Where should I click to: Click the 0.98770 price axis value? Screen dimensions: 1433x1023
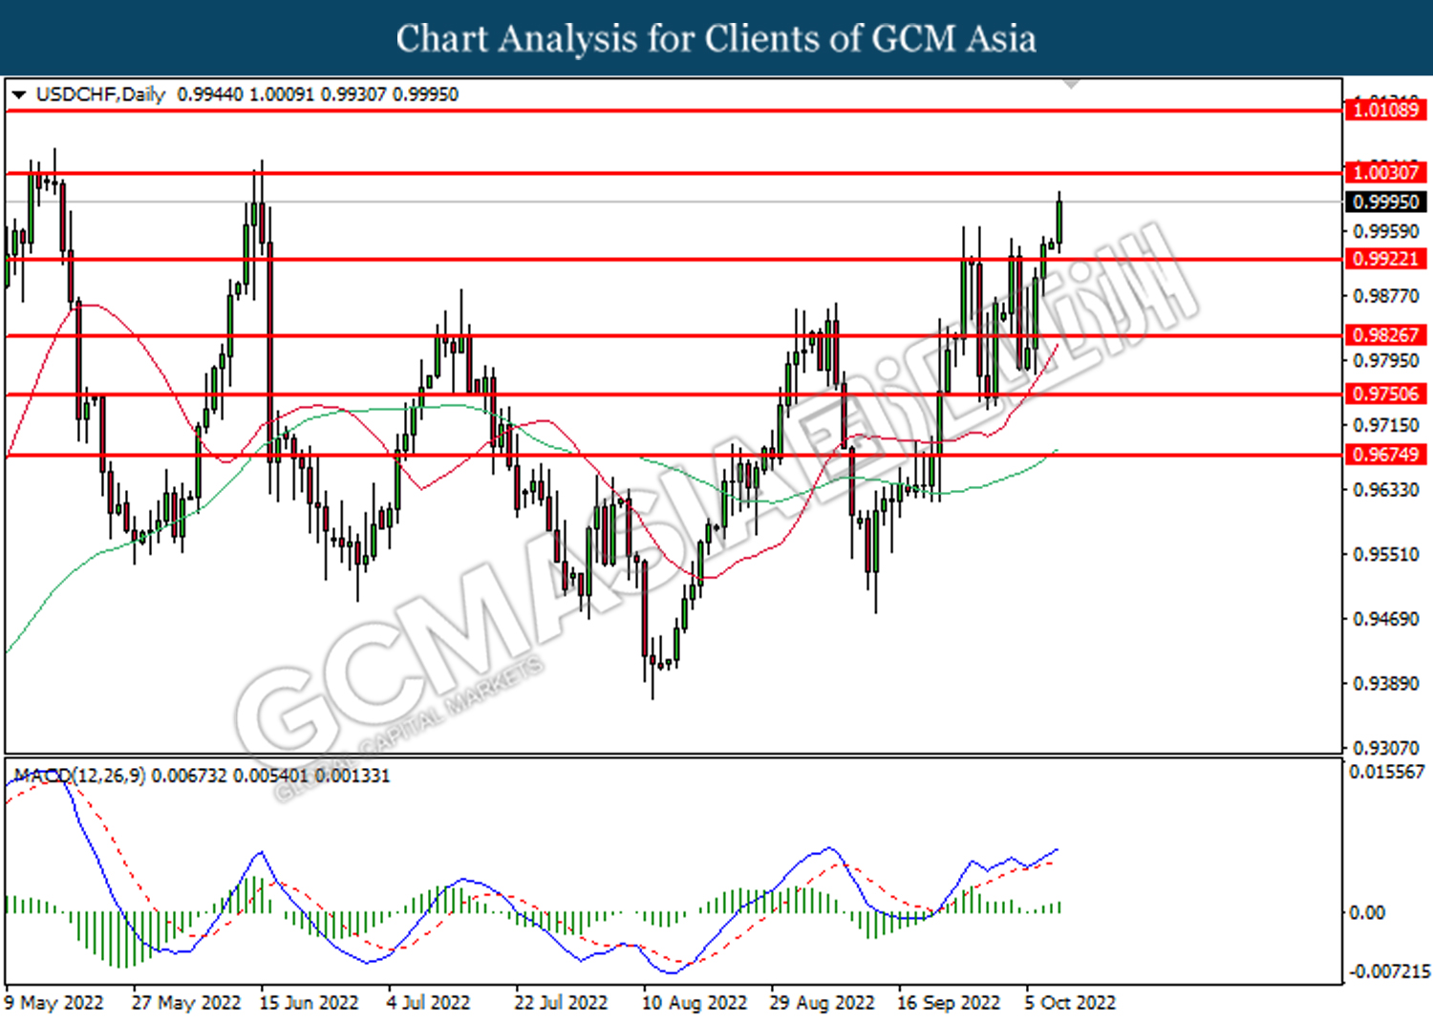click(x=1386, y=296)
